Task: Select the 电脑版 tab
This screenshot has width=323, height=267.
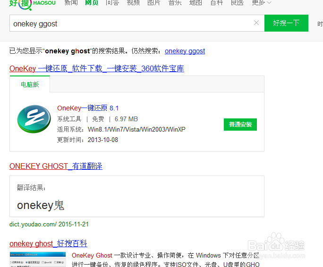Action: (30, 84)
